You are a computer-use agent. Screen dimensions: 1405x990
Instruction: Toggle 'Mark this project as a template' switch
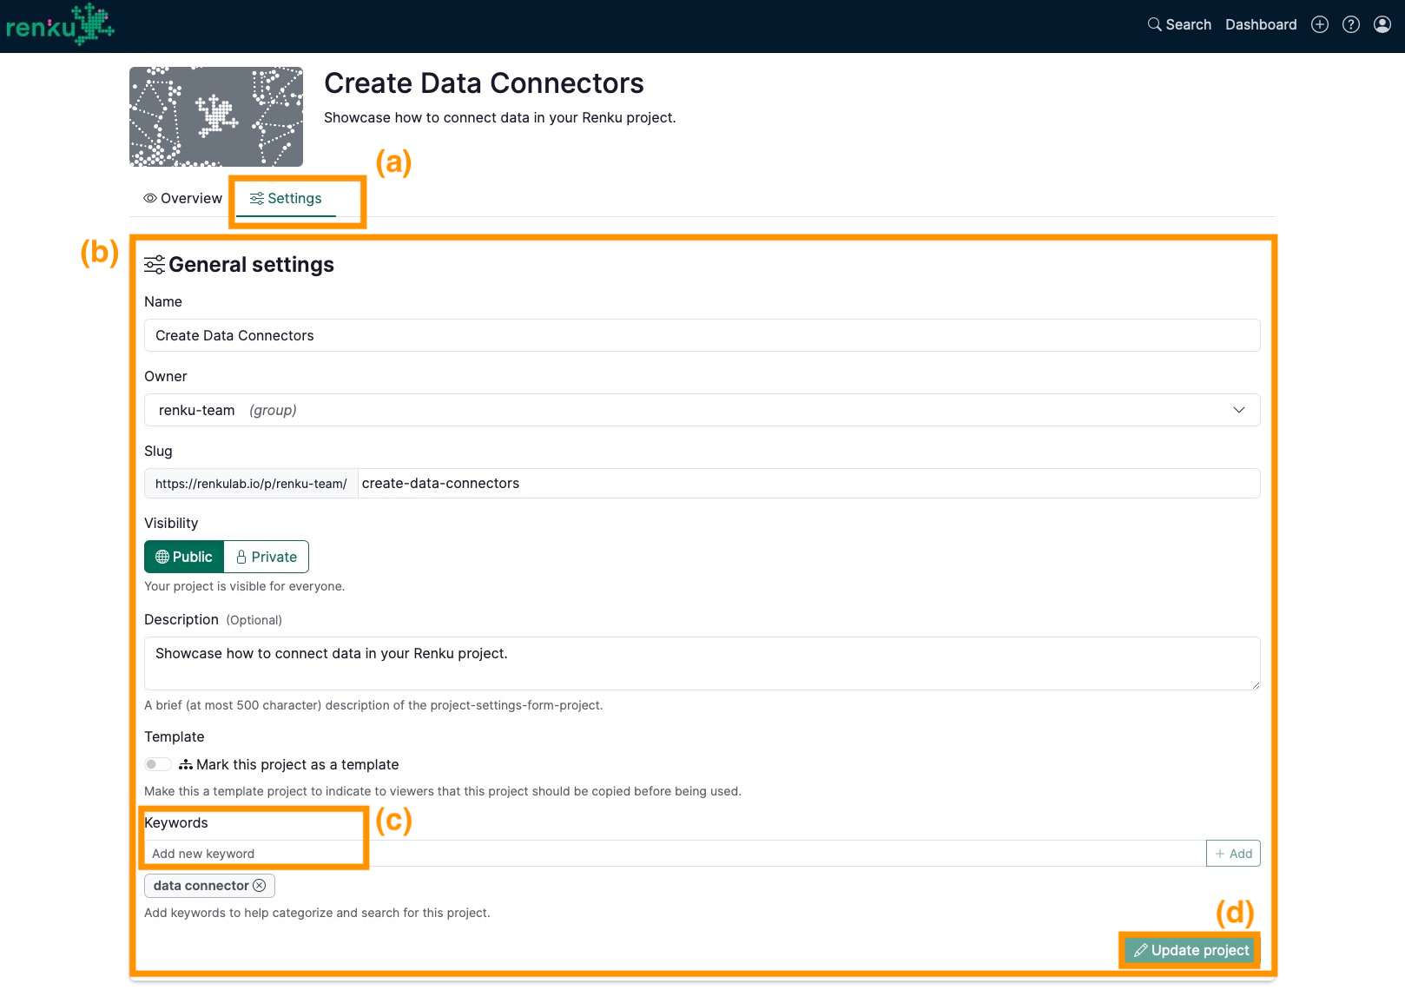[157, 764]
